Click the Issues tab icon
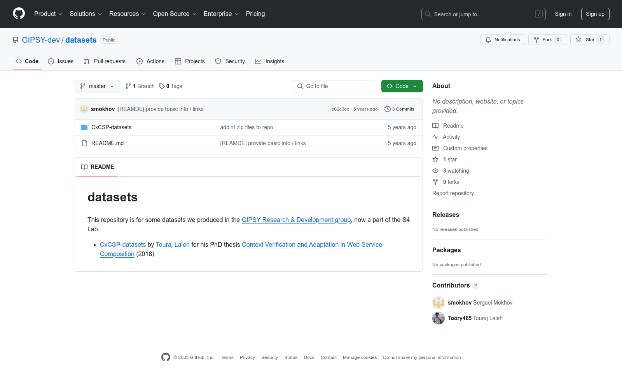 pos(51,61)
